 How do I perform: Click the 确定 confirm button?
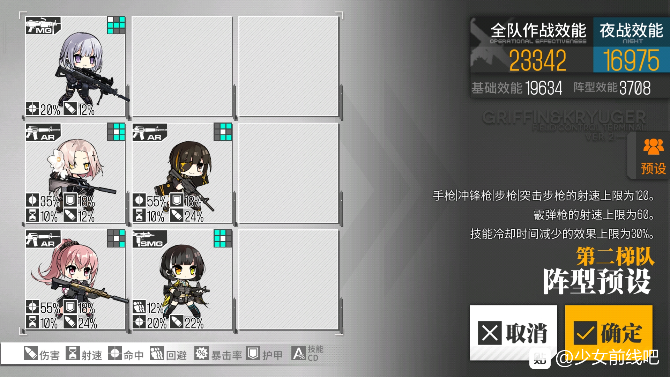[609, 332]
